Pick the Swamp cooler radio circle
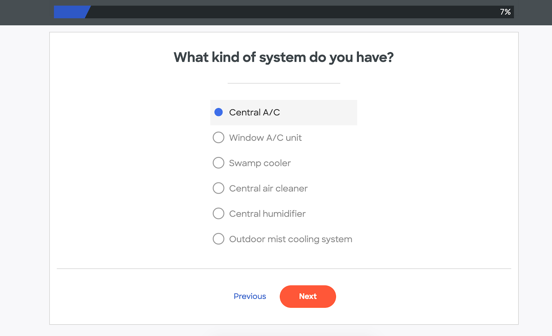 218,163
